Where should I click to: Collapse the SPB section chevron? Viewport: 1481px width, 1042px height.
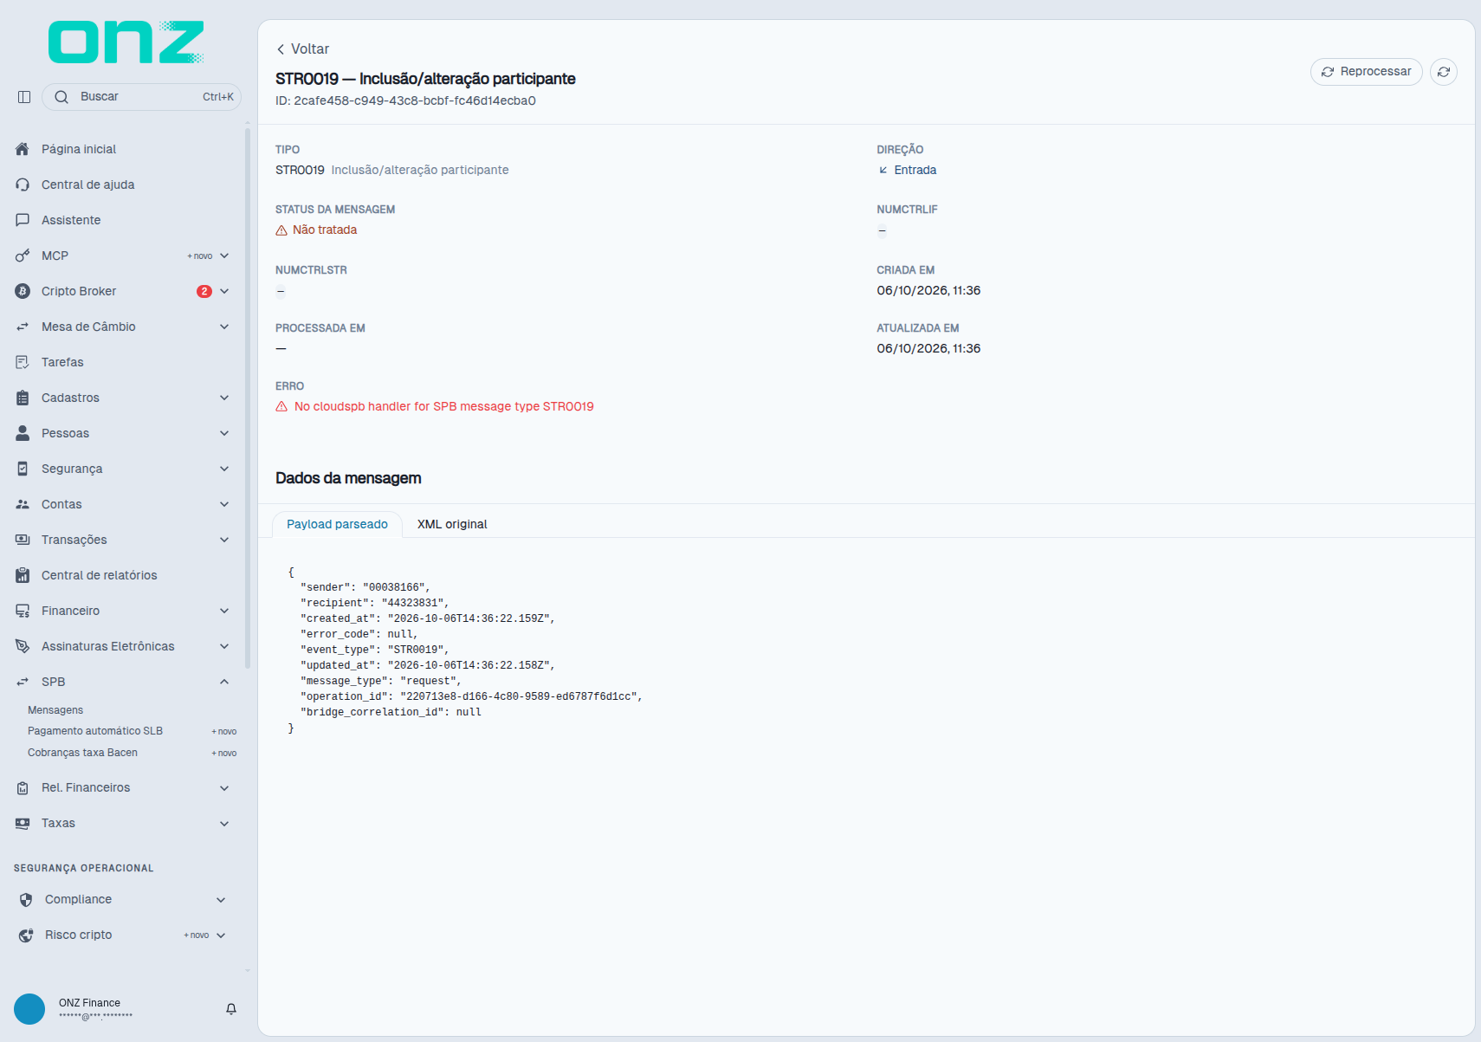coord(224,682)
